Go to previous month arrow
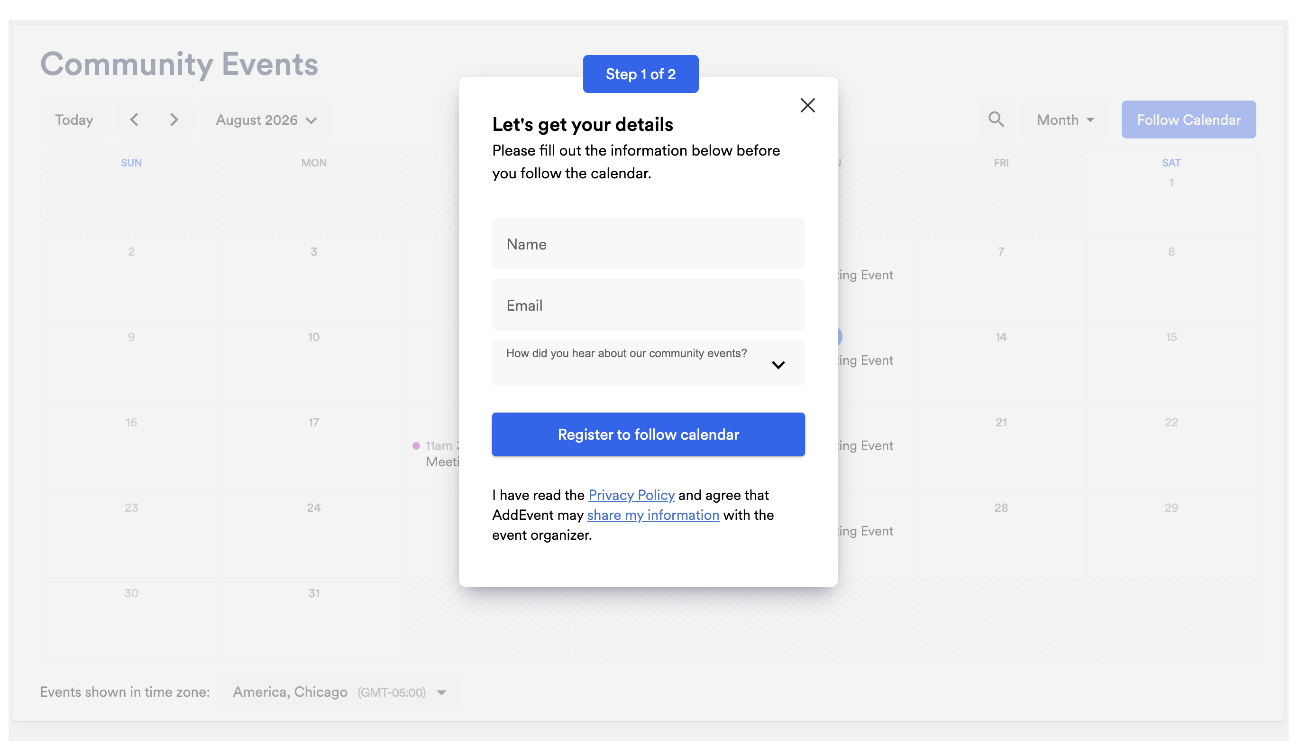 click(134, 120)
